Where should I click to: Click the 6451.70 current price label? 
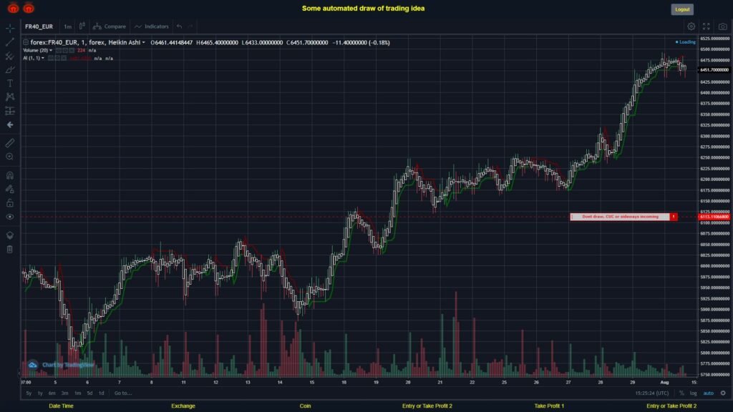point(714,69)
